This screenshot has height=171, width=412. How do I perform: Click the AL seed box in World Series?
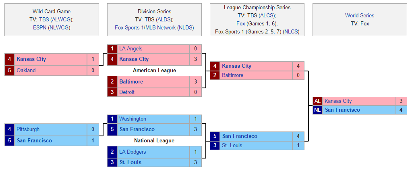(317, 101)
